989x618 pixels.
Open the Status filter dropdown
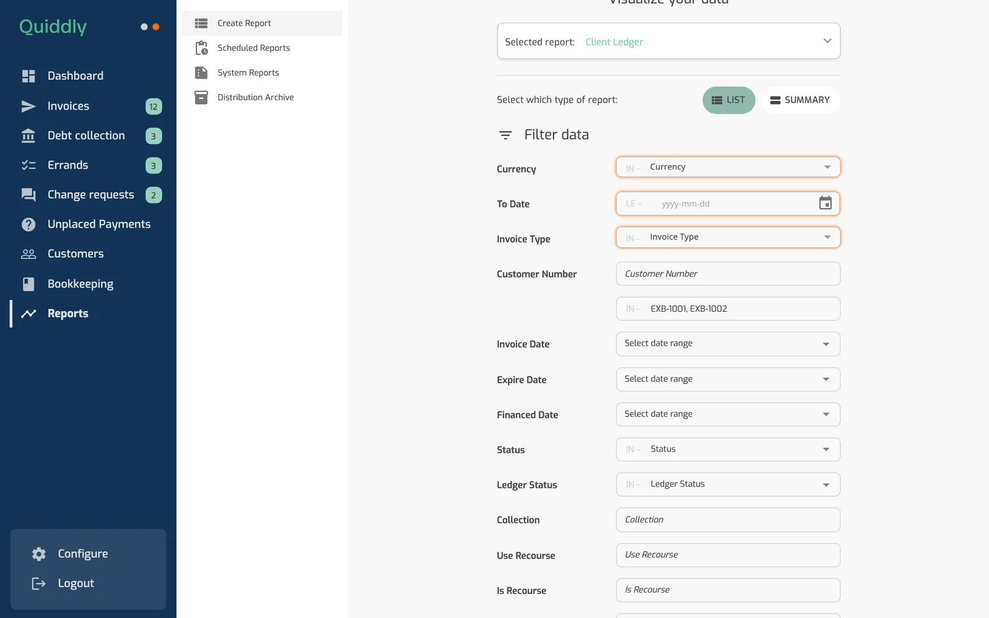click(x=728, y=449)
